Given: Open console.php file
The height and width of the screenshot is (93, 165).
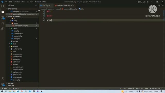Looking at the screenshot, I should (x=18, y=36).
